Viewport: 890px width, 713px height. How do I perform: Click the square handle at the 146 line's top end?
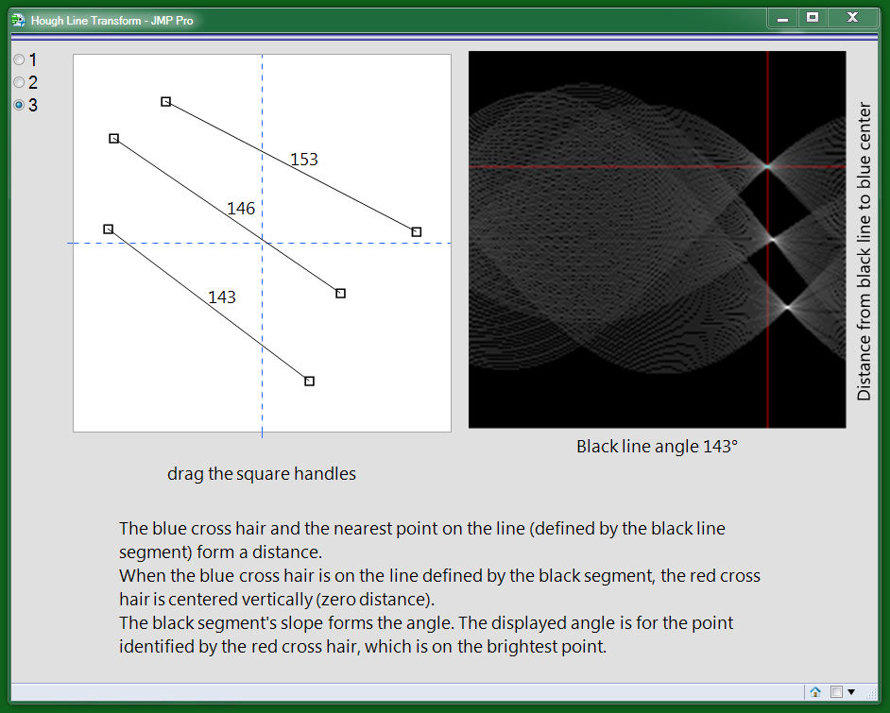click(x=114, y=138)
